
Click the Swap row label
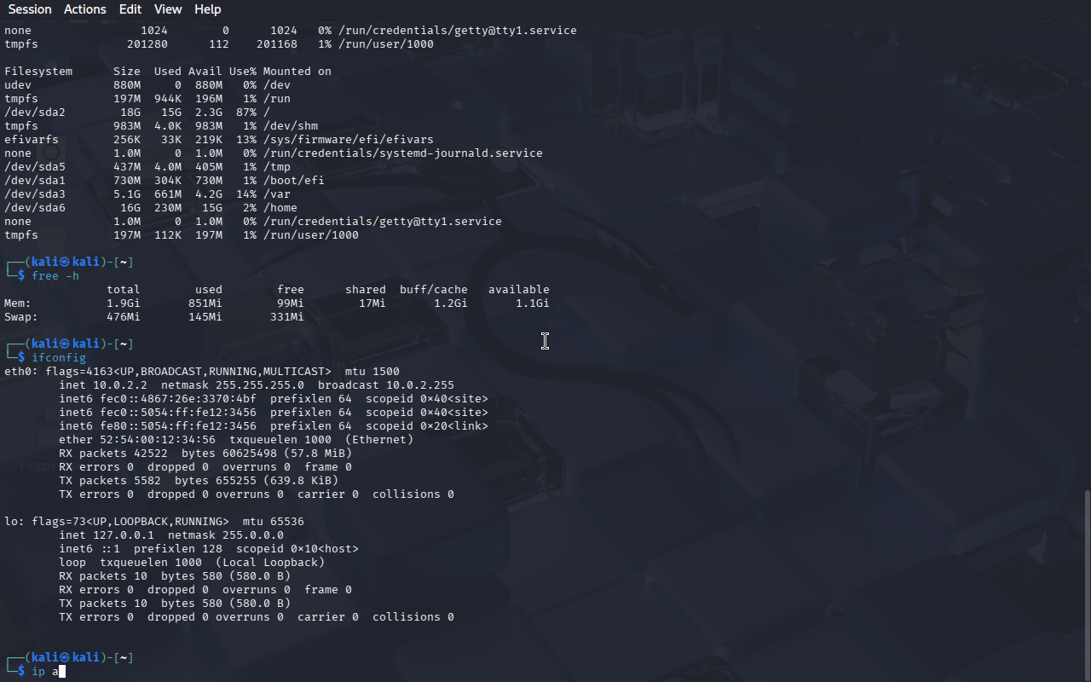point(21,317)
